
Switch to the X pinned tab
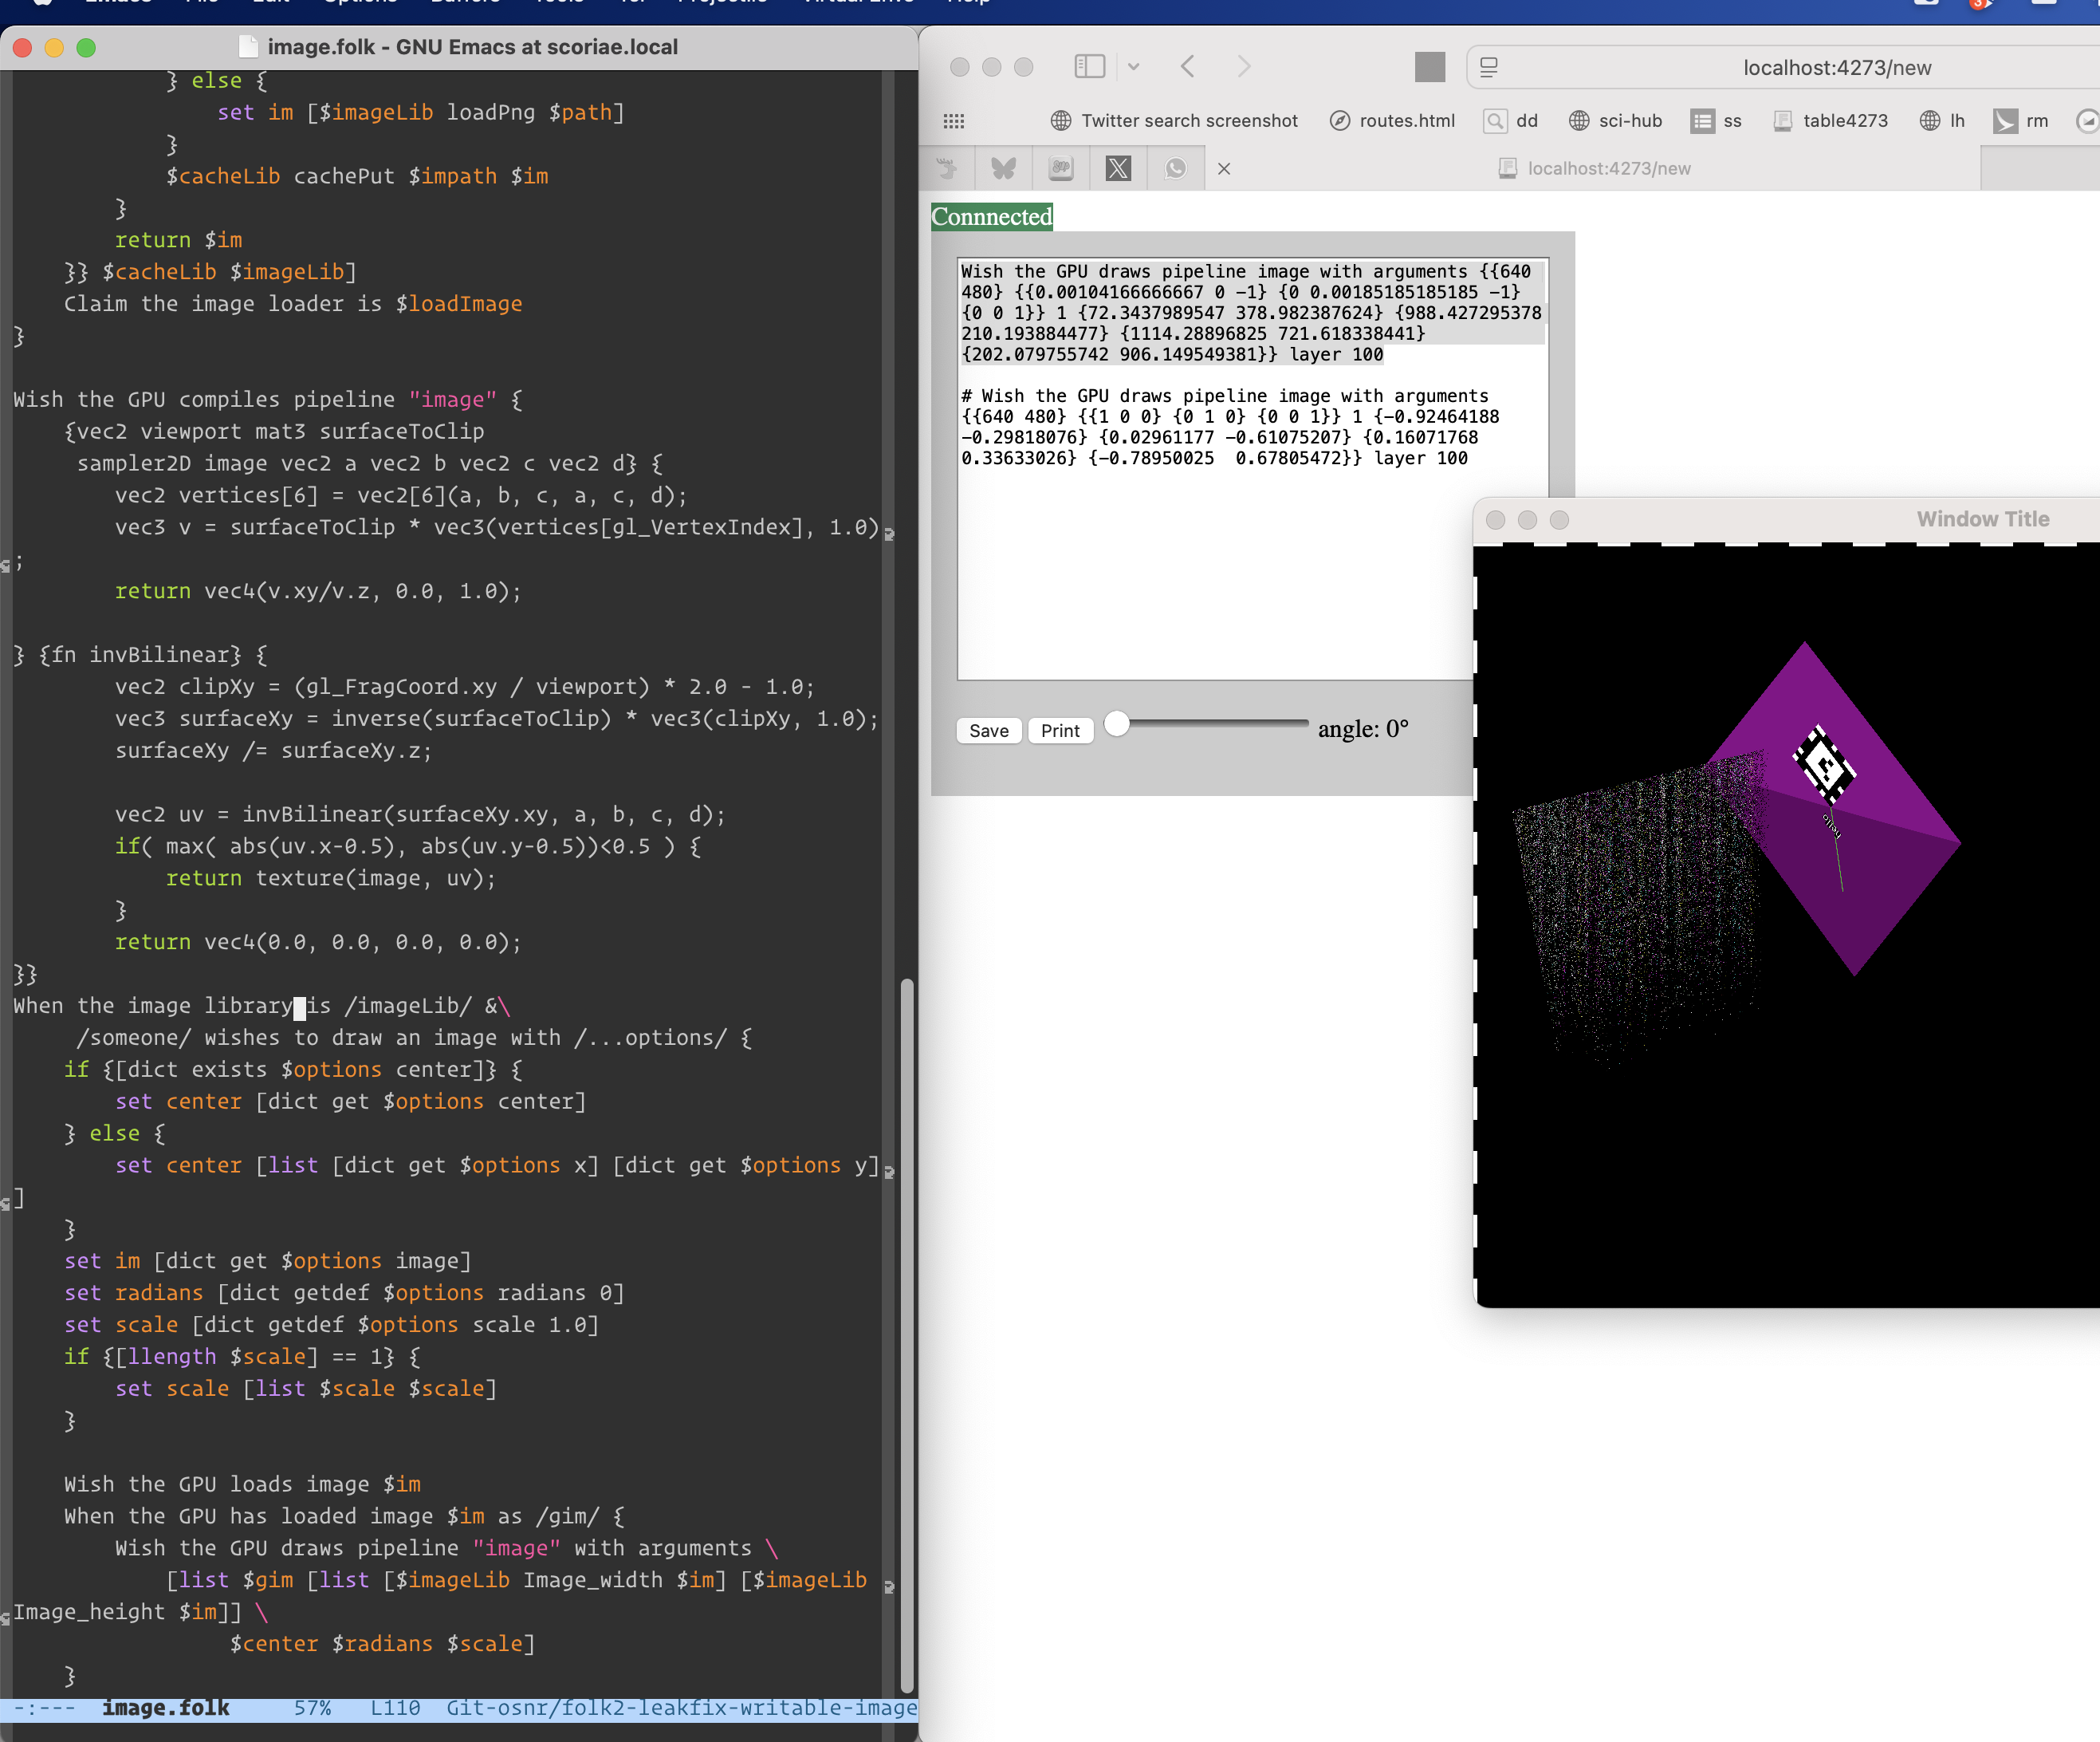point(1118,168)
